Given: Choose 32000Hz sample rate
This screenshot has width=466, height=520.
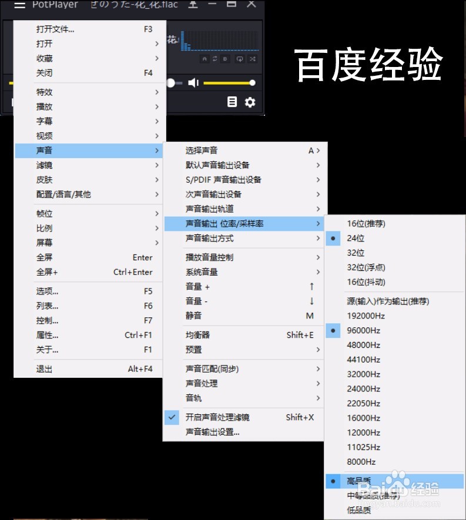Looking at the screenshot, I should tap(395, 374).
